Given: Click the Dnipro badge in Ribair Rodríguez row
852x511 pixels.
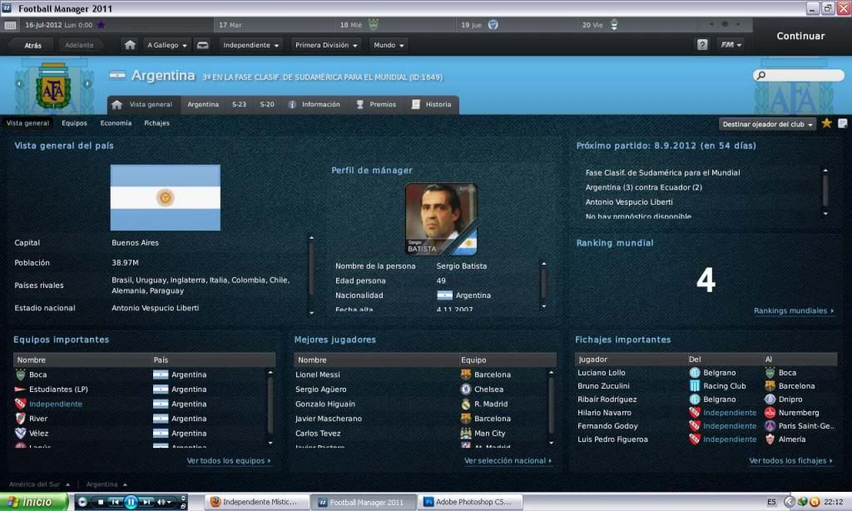Looking at the screenshot, I should [770, 399].
